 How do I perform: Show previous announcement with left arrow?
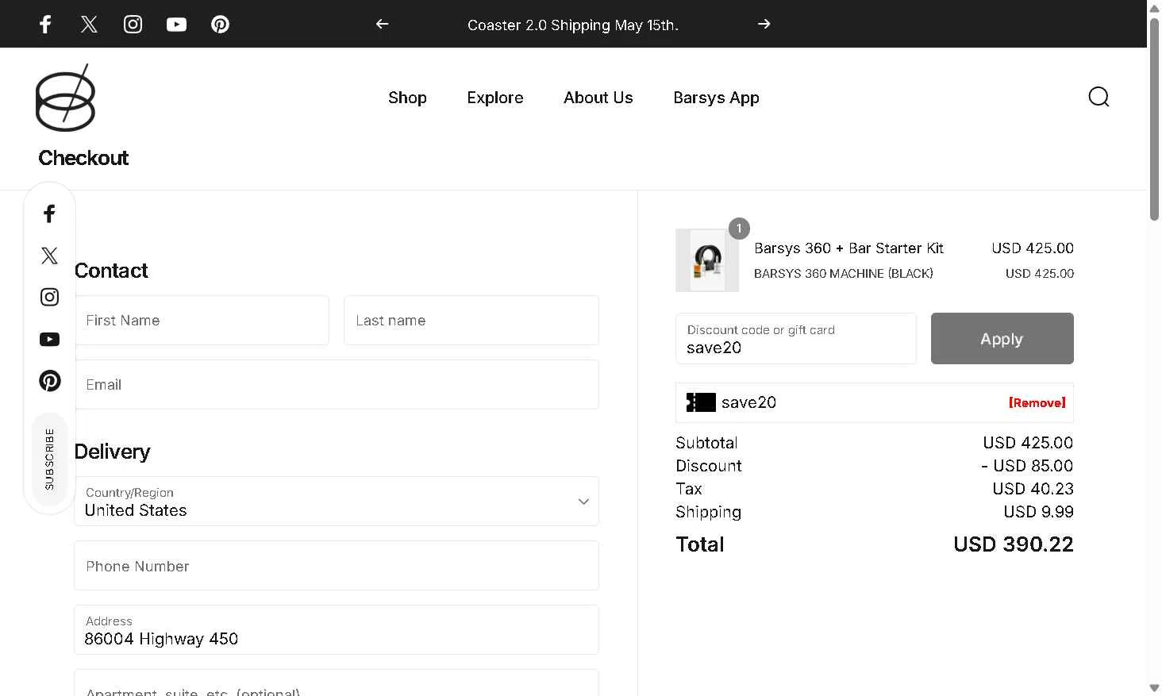point(382,24)
